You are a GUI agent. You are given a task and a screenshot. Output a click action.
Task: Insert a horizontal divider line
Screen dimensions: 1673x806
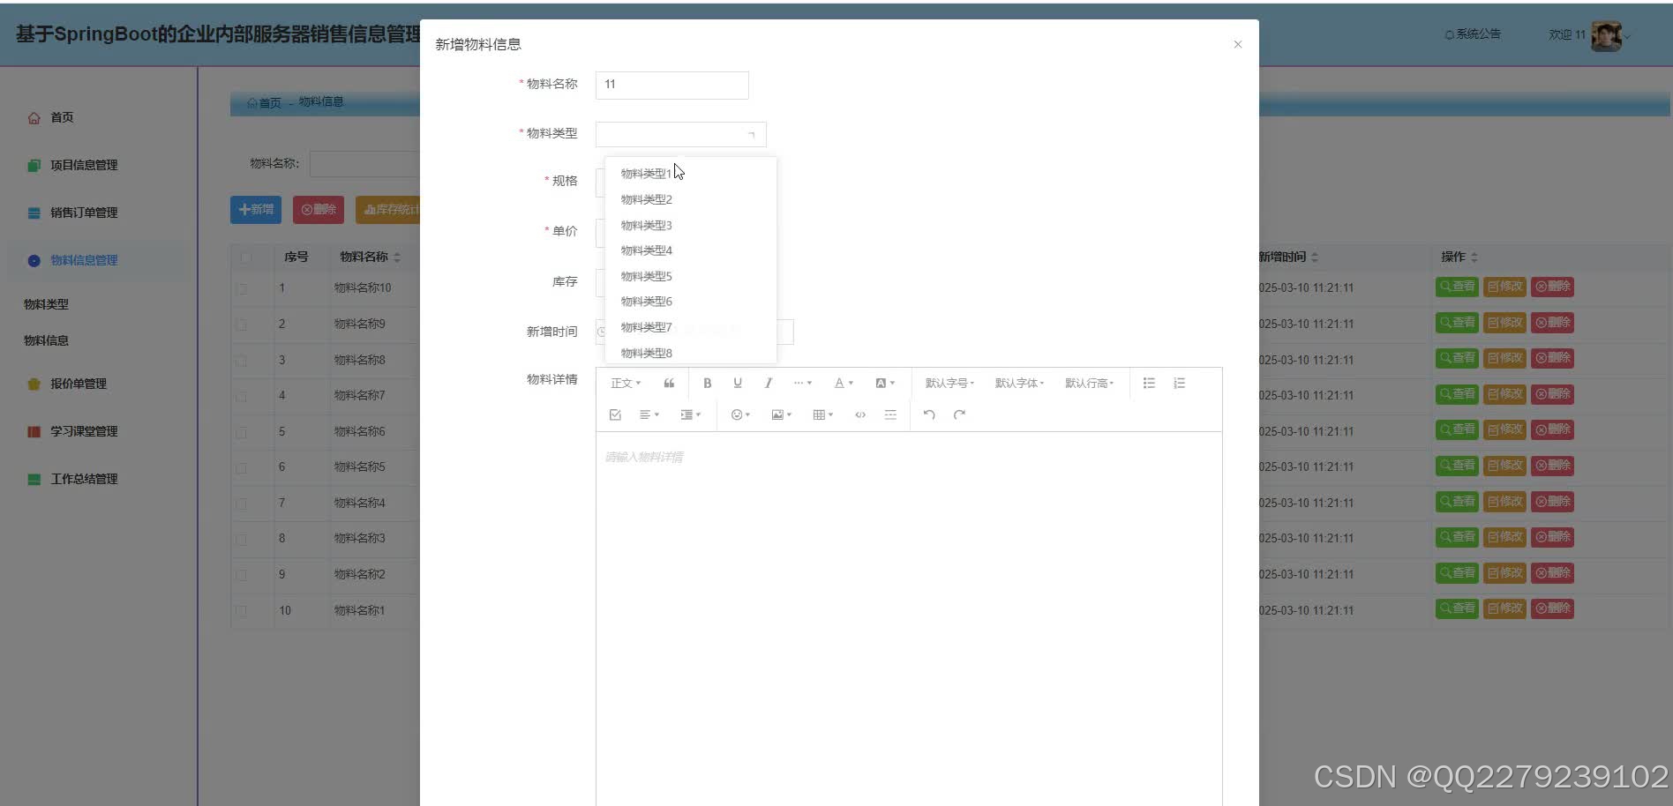890,414
